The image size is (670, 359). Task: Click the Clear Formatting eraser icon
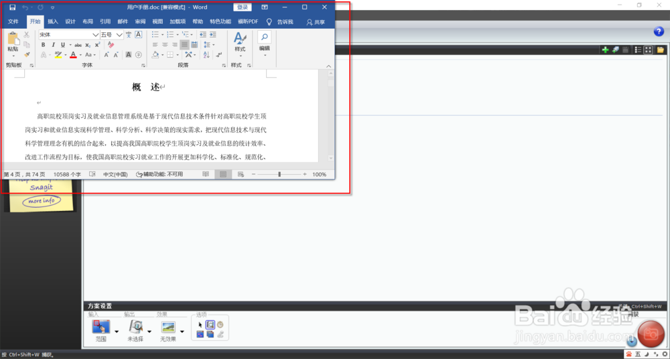click(111, 44)
